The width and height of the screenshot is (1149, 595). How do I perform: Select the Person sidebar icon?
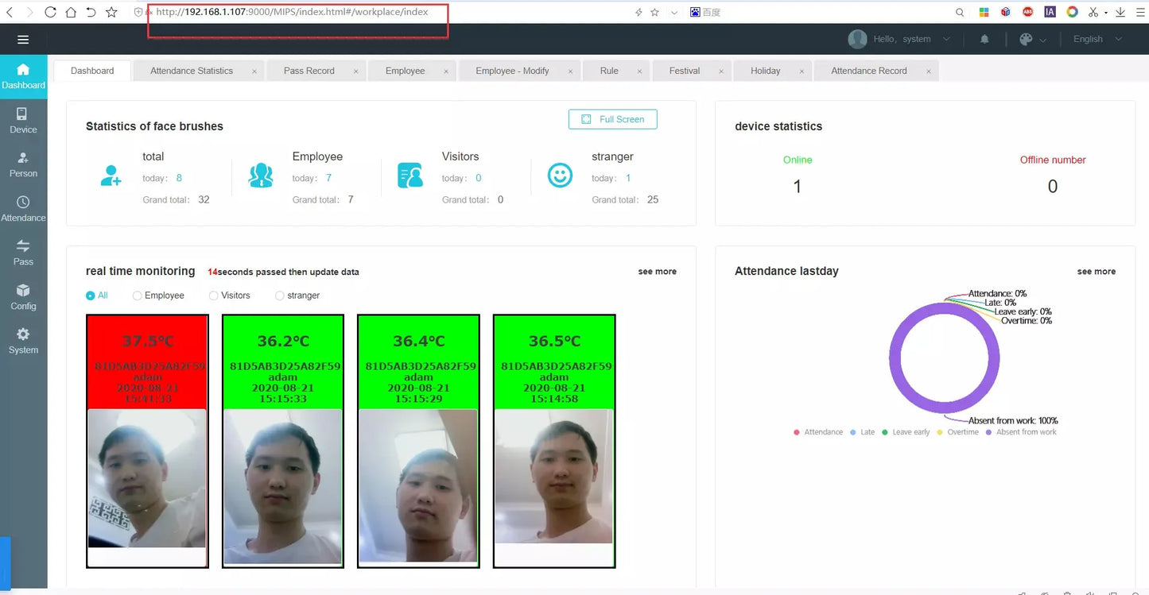point(22,164)
